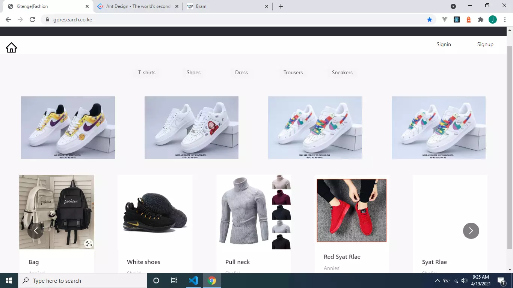
Task: Click the Windows search box
Action: click(x=83, y=280)
